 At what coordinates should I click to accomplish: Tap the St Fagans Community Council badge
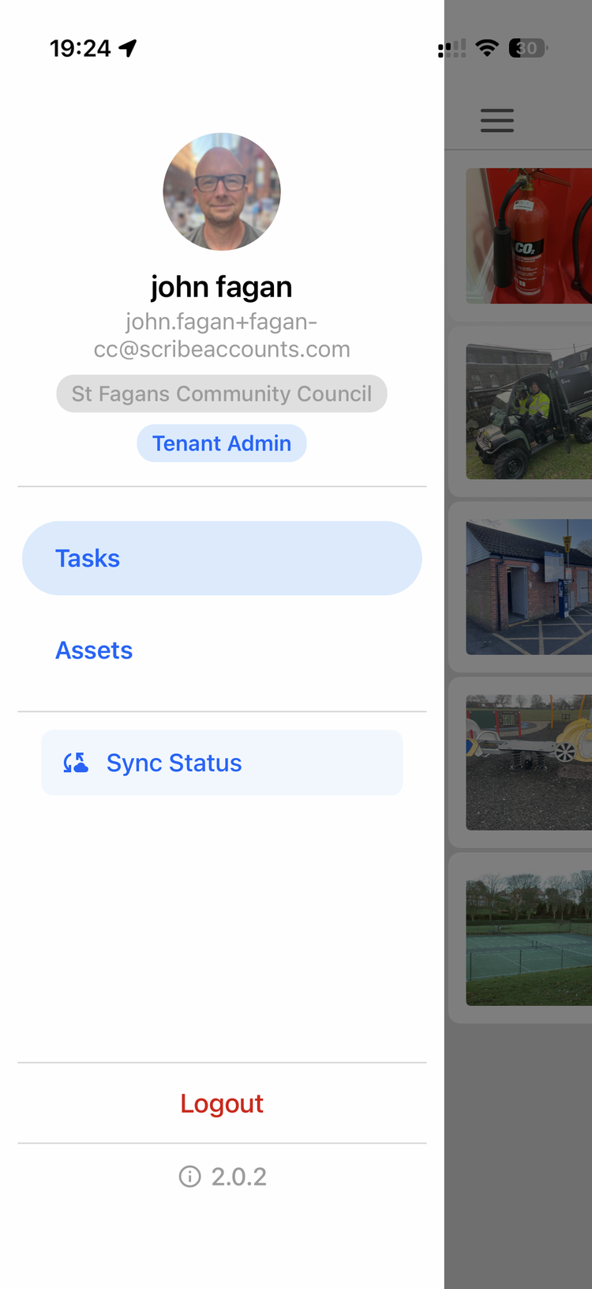pos(222,394)
